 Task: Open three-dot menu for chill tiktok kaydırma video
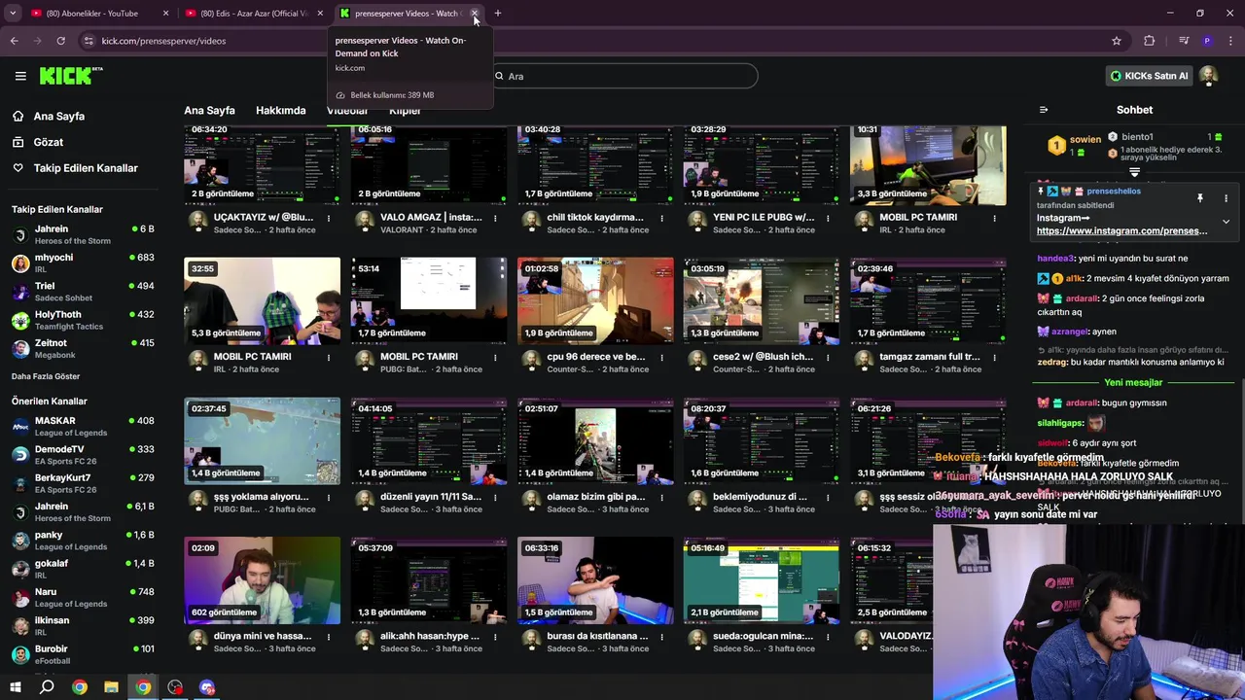[661, 218]
